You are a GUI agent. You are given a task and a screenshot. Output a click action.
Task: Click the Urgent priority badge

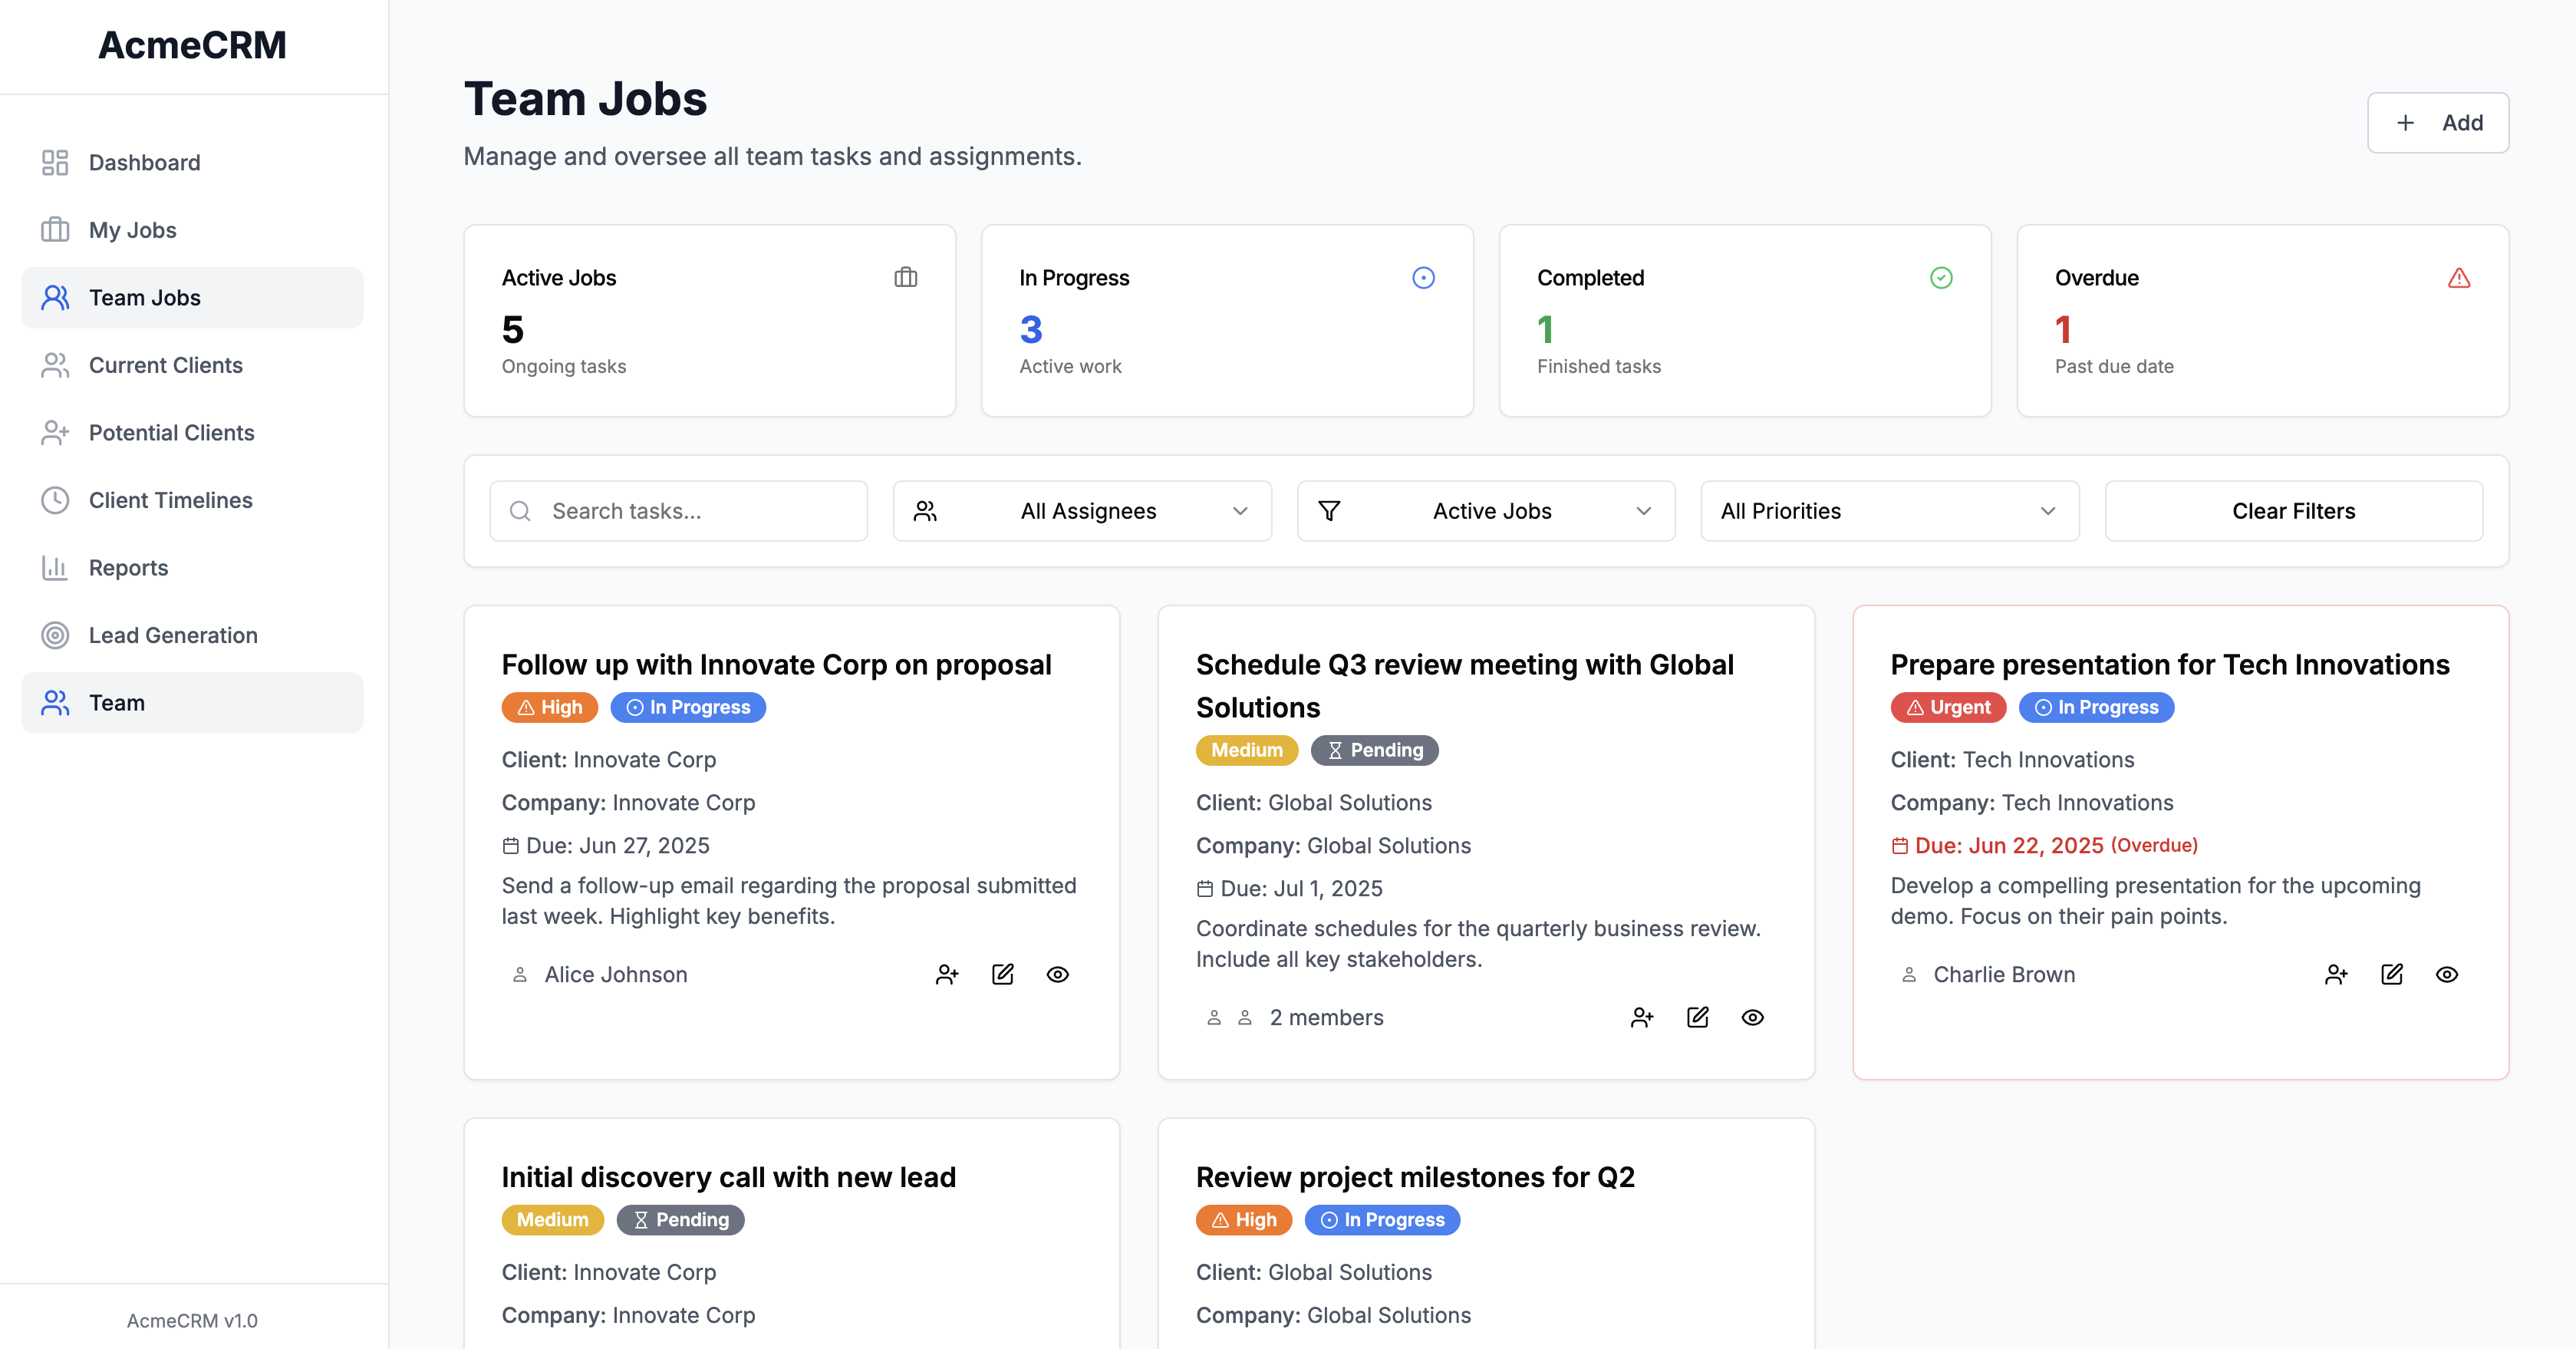1948,707
